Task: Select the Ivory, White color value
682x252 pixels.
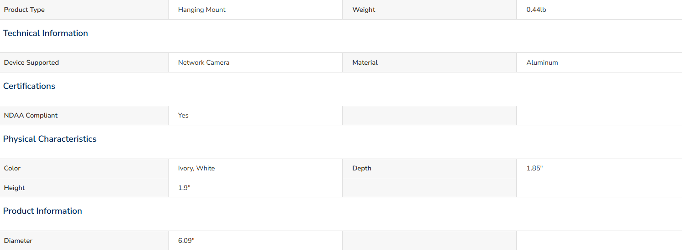Action: (196, 168)
